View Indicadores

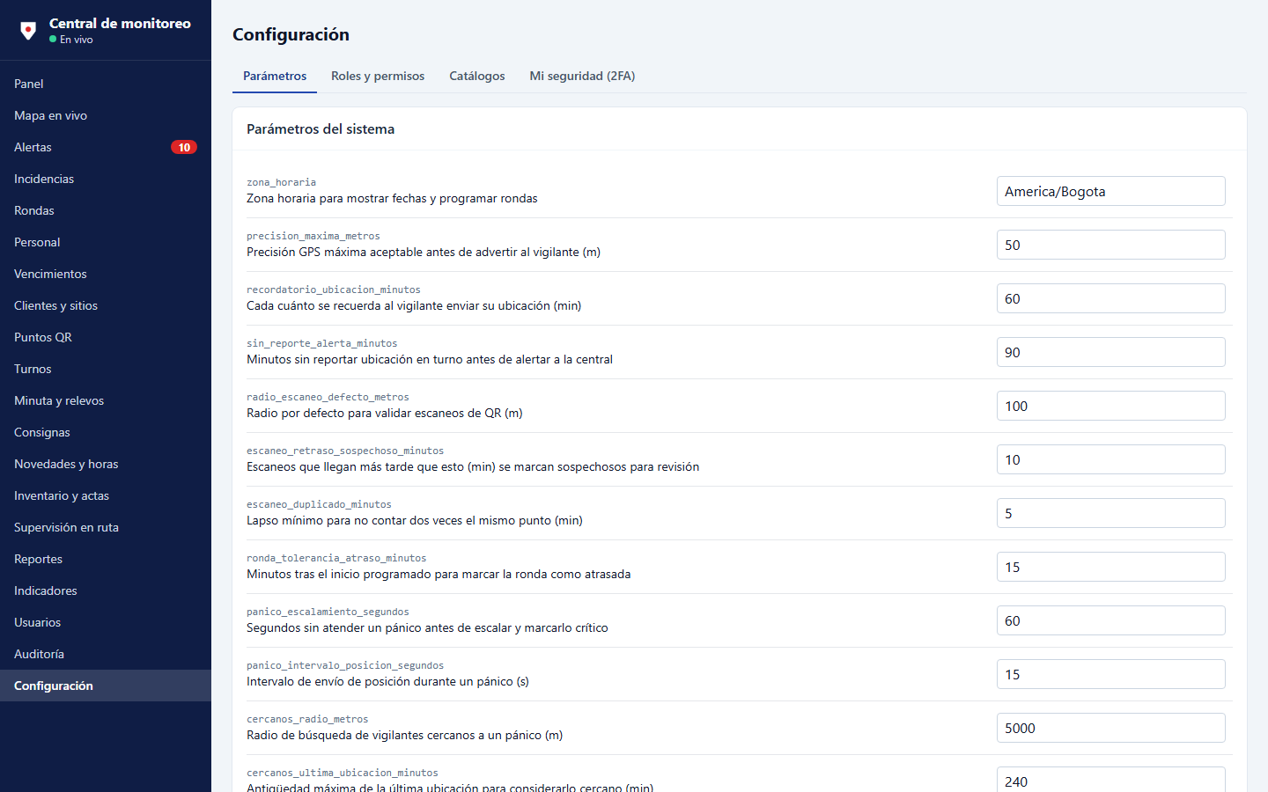pos(106,590)
